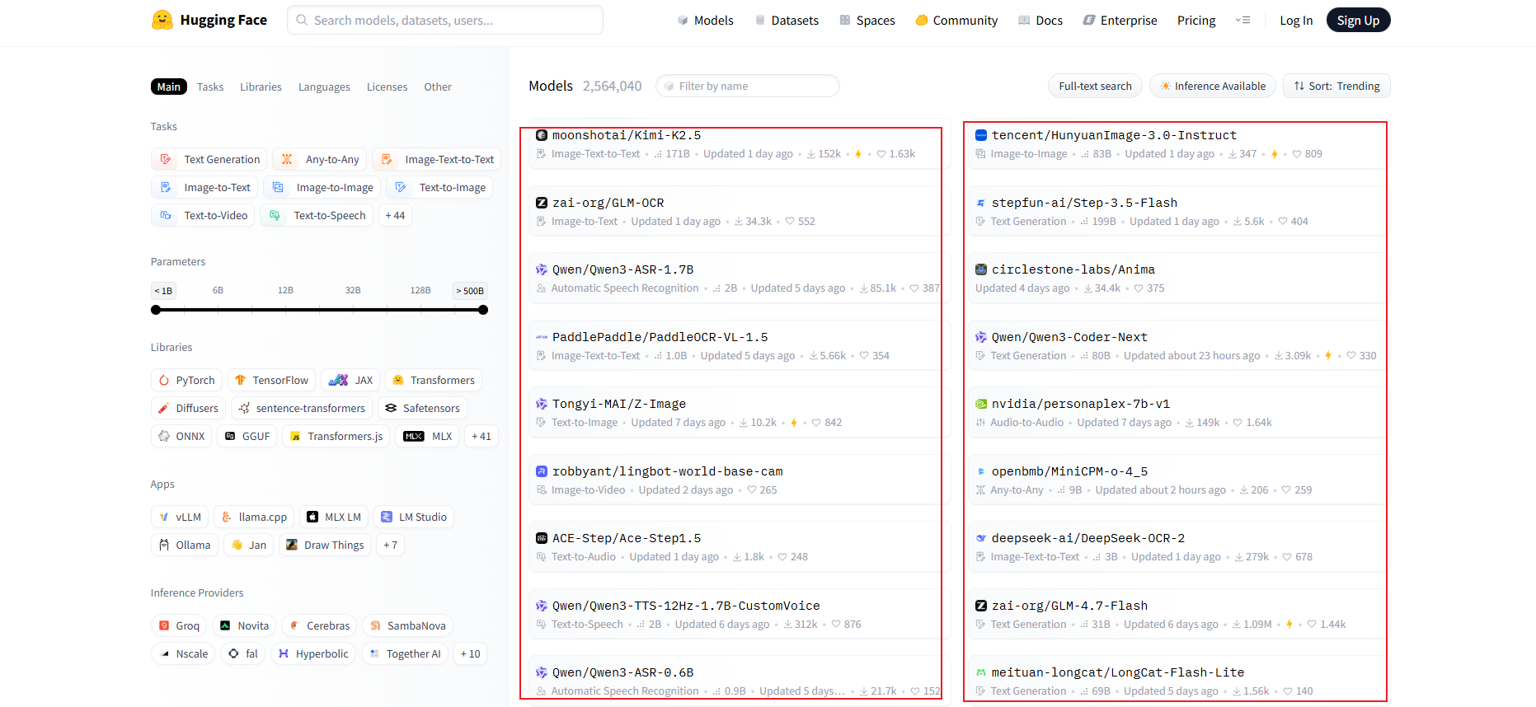
Task: Click the circlestone-labs avatar icon
Action: tap(981, 269)
